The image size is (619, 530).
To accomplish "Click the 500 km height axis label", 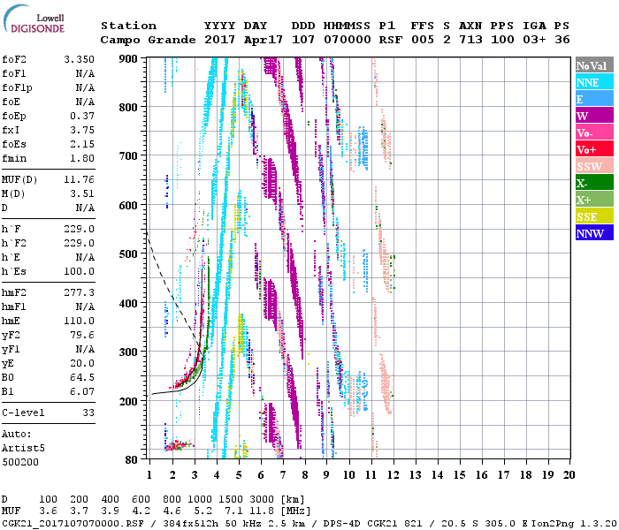I will click(128, 254).
